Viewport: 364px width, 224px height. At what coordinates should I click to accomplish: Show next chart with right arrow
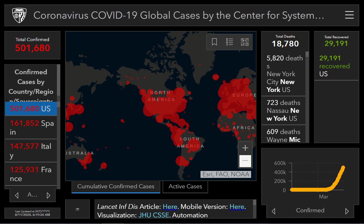click(347, 211)
